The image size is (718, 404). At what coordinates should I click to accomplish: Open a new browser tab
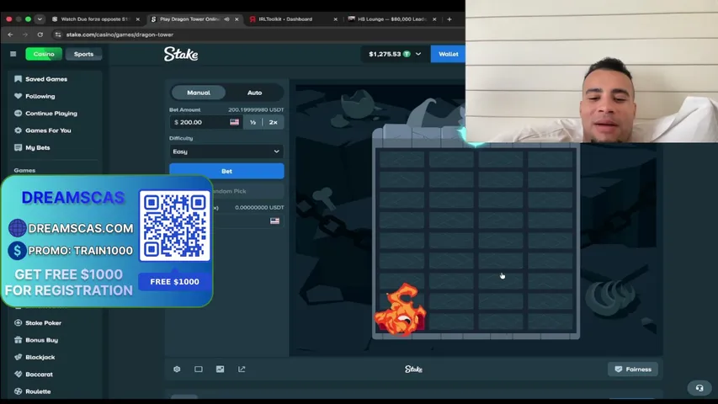(449, 19)
